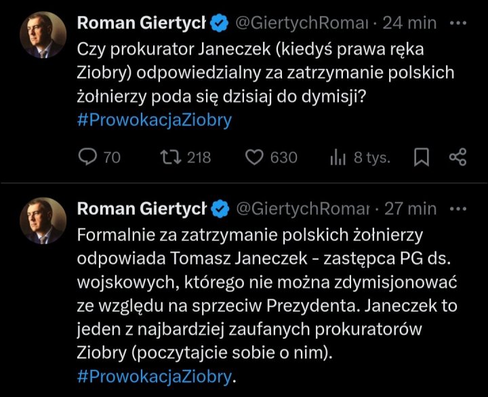This screenshot has height=397, width=488.
Task: Open #ProwokacjaZiobry hashtag in the second tweet
Action: coord(155,376)
